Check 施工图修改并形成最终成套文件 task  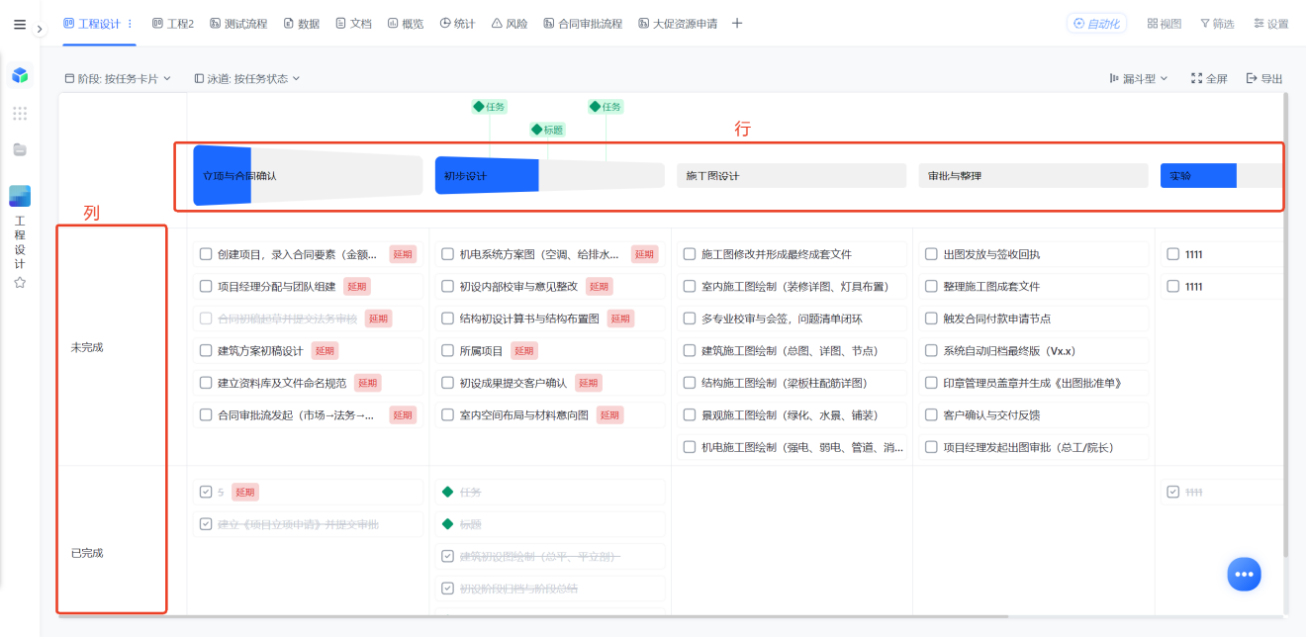click(690, 254)
